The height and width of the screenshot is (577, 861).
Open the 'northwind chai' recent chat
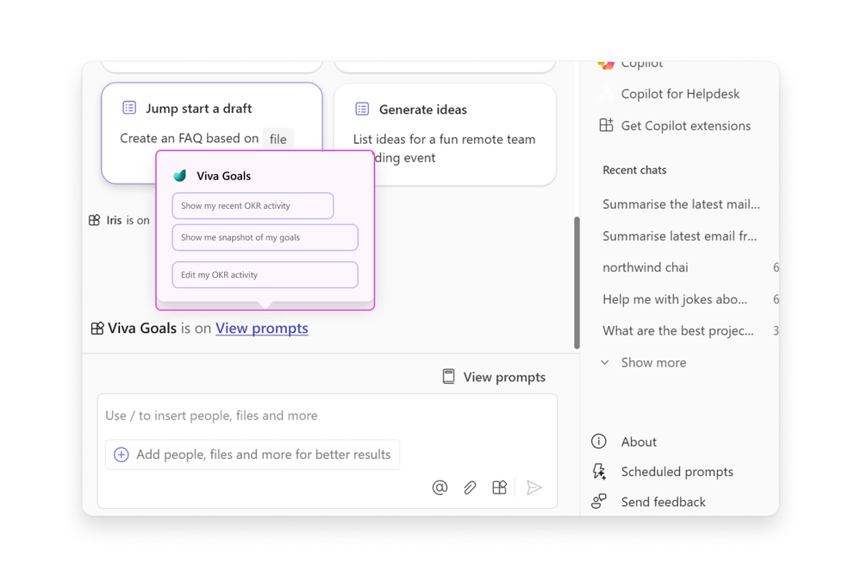tap(646, 267)
